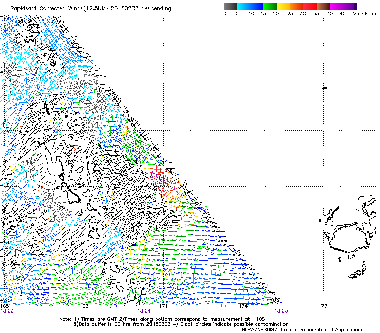Screen dimensions: 380x333
Task: Click the brown 35-40 knots legend swatch
Action: pos(324,6)
